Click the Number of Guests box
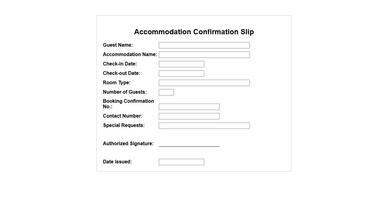Viewport: 388px width, 197px height. pyautogui.click(x=166, y=92)
